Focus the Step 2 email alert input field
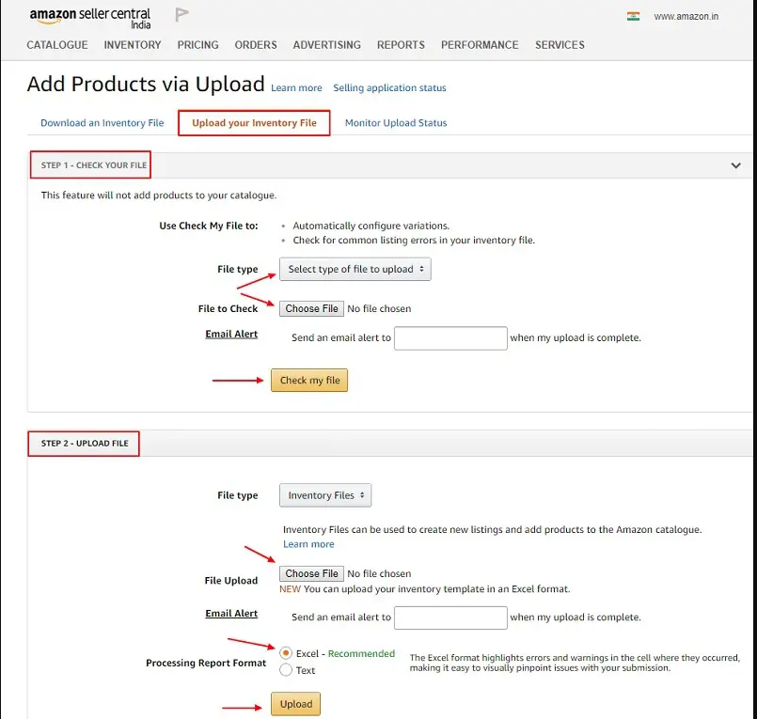 (x=450, y=617)
